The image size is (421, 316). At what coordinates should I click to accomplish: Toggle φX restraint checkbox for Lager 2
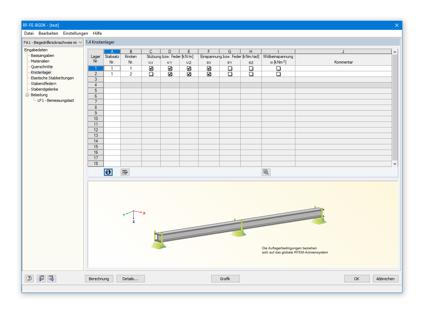(x=209, y=74)
